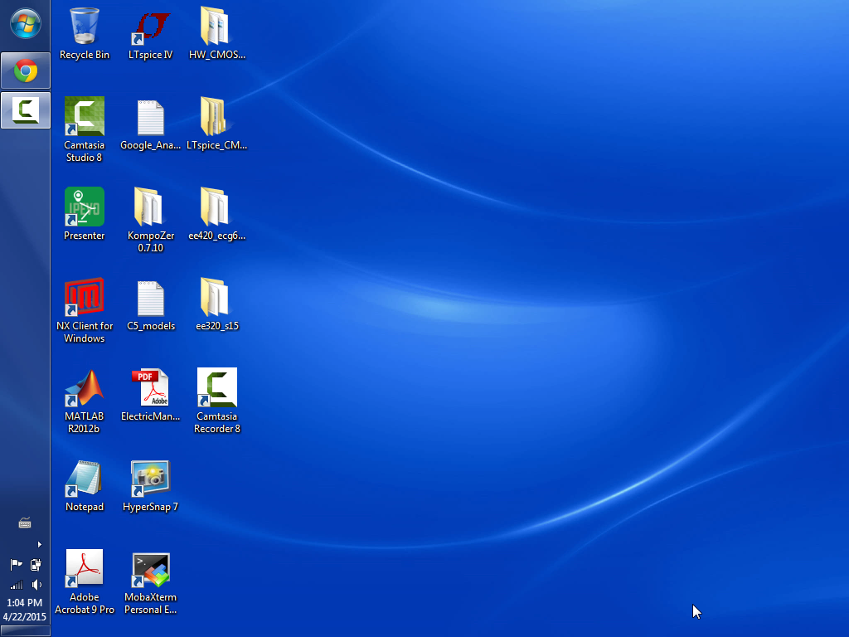The image size is (849, 637).
Task: Click the Windows Start button
Action: (x=25, y=23)
